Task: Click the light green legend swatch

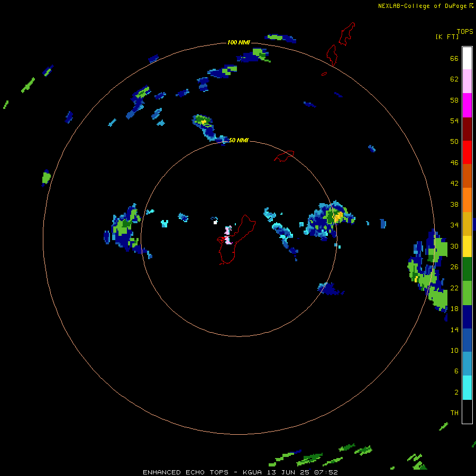Action: point(467,293)
